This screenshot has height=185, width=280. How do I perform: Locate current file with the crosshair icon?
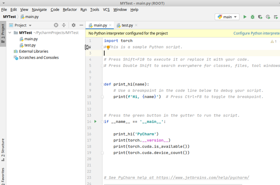[x=56, y=25]
